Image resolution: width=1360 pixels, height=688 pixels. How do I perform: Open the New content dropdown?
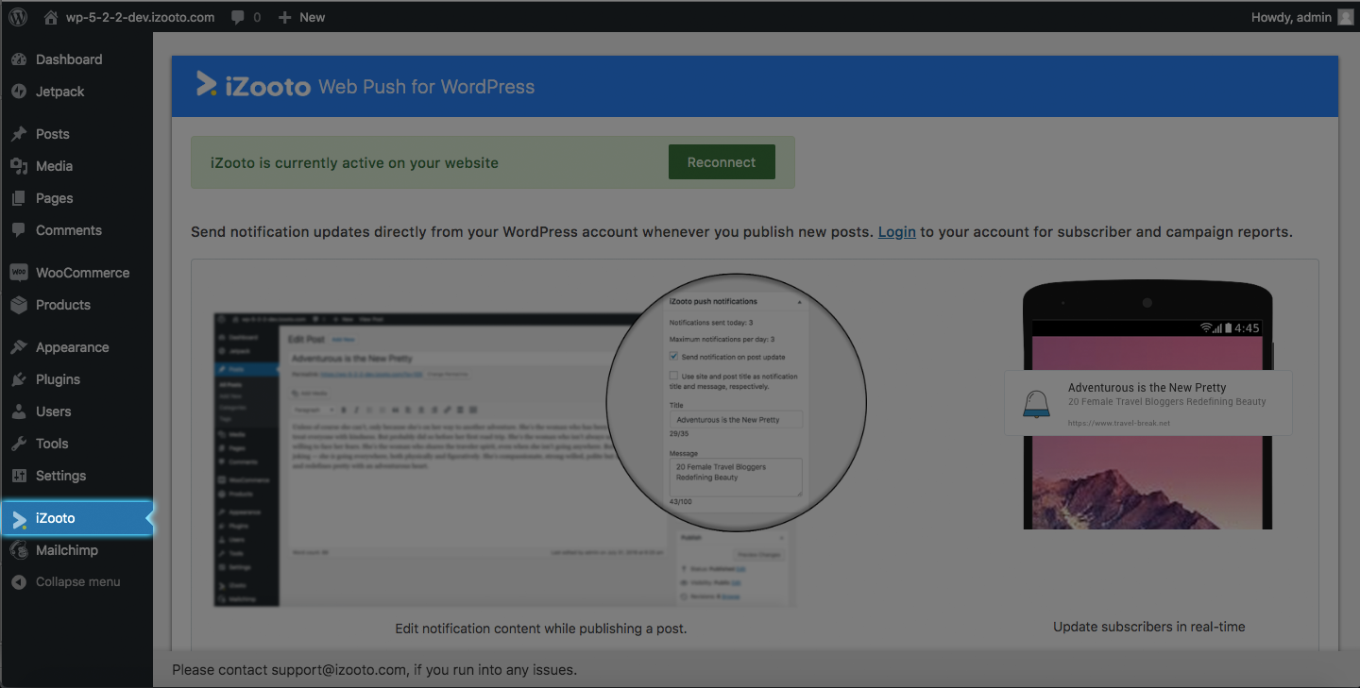[301, 17]
